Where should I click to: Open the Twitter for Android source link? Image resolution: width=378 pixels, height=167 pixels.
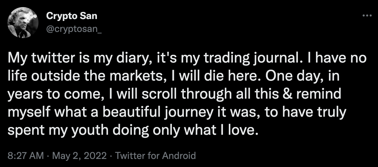point(155,156)
